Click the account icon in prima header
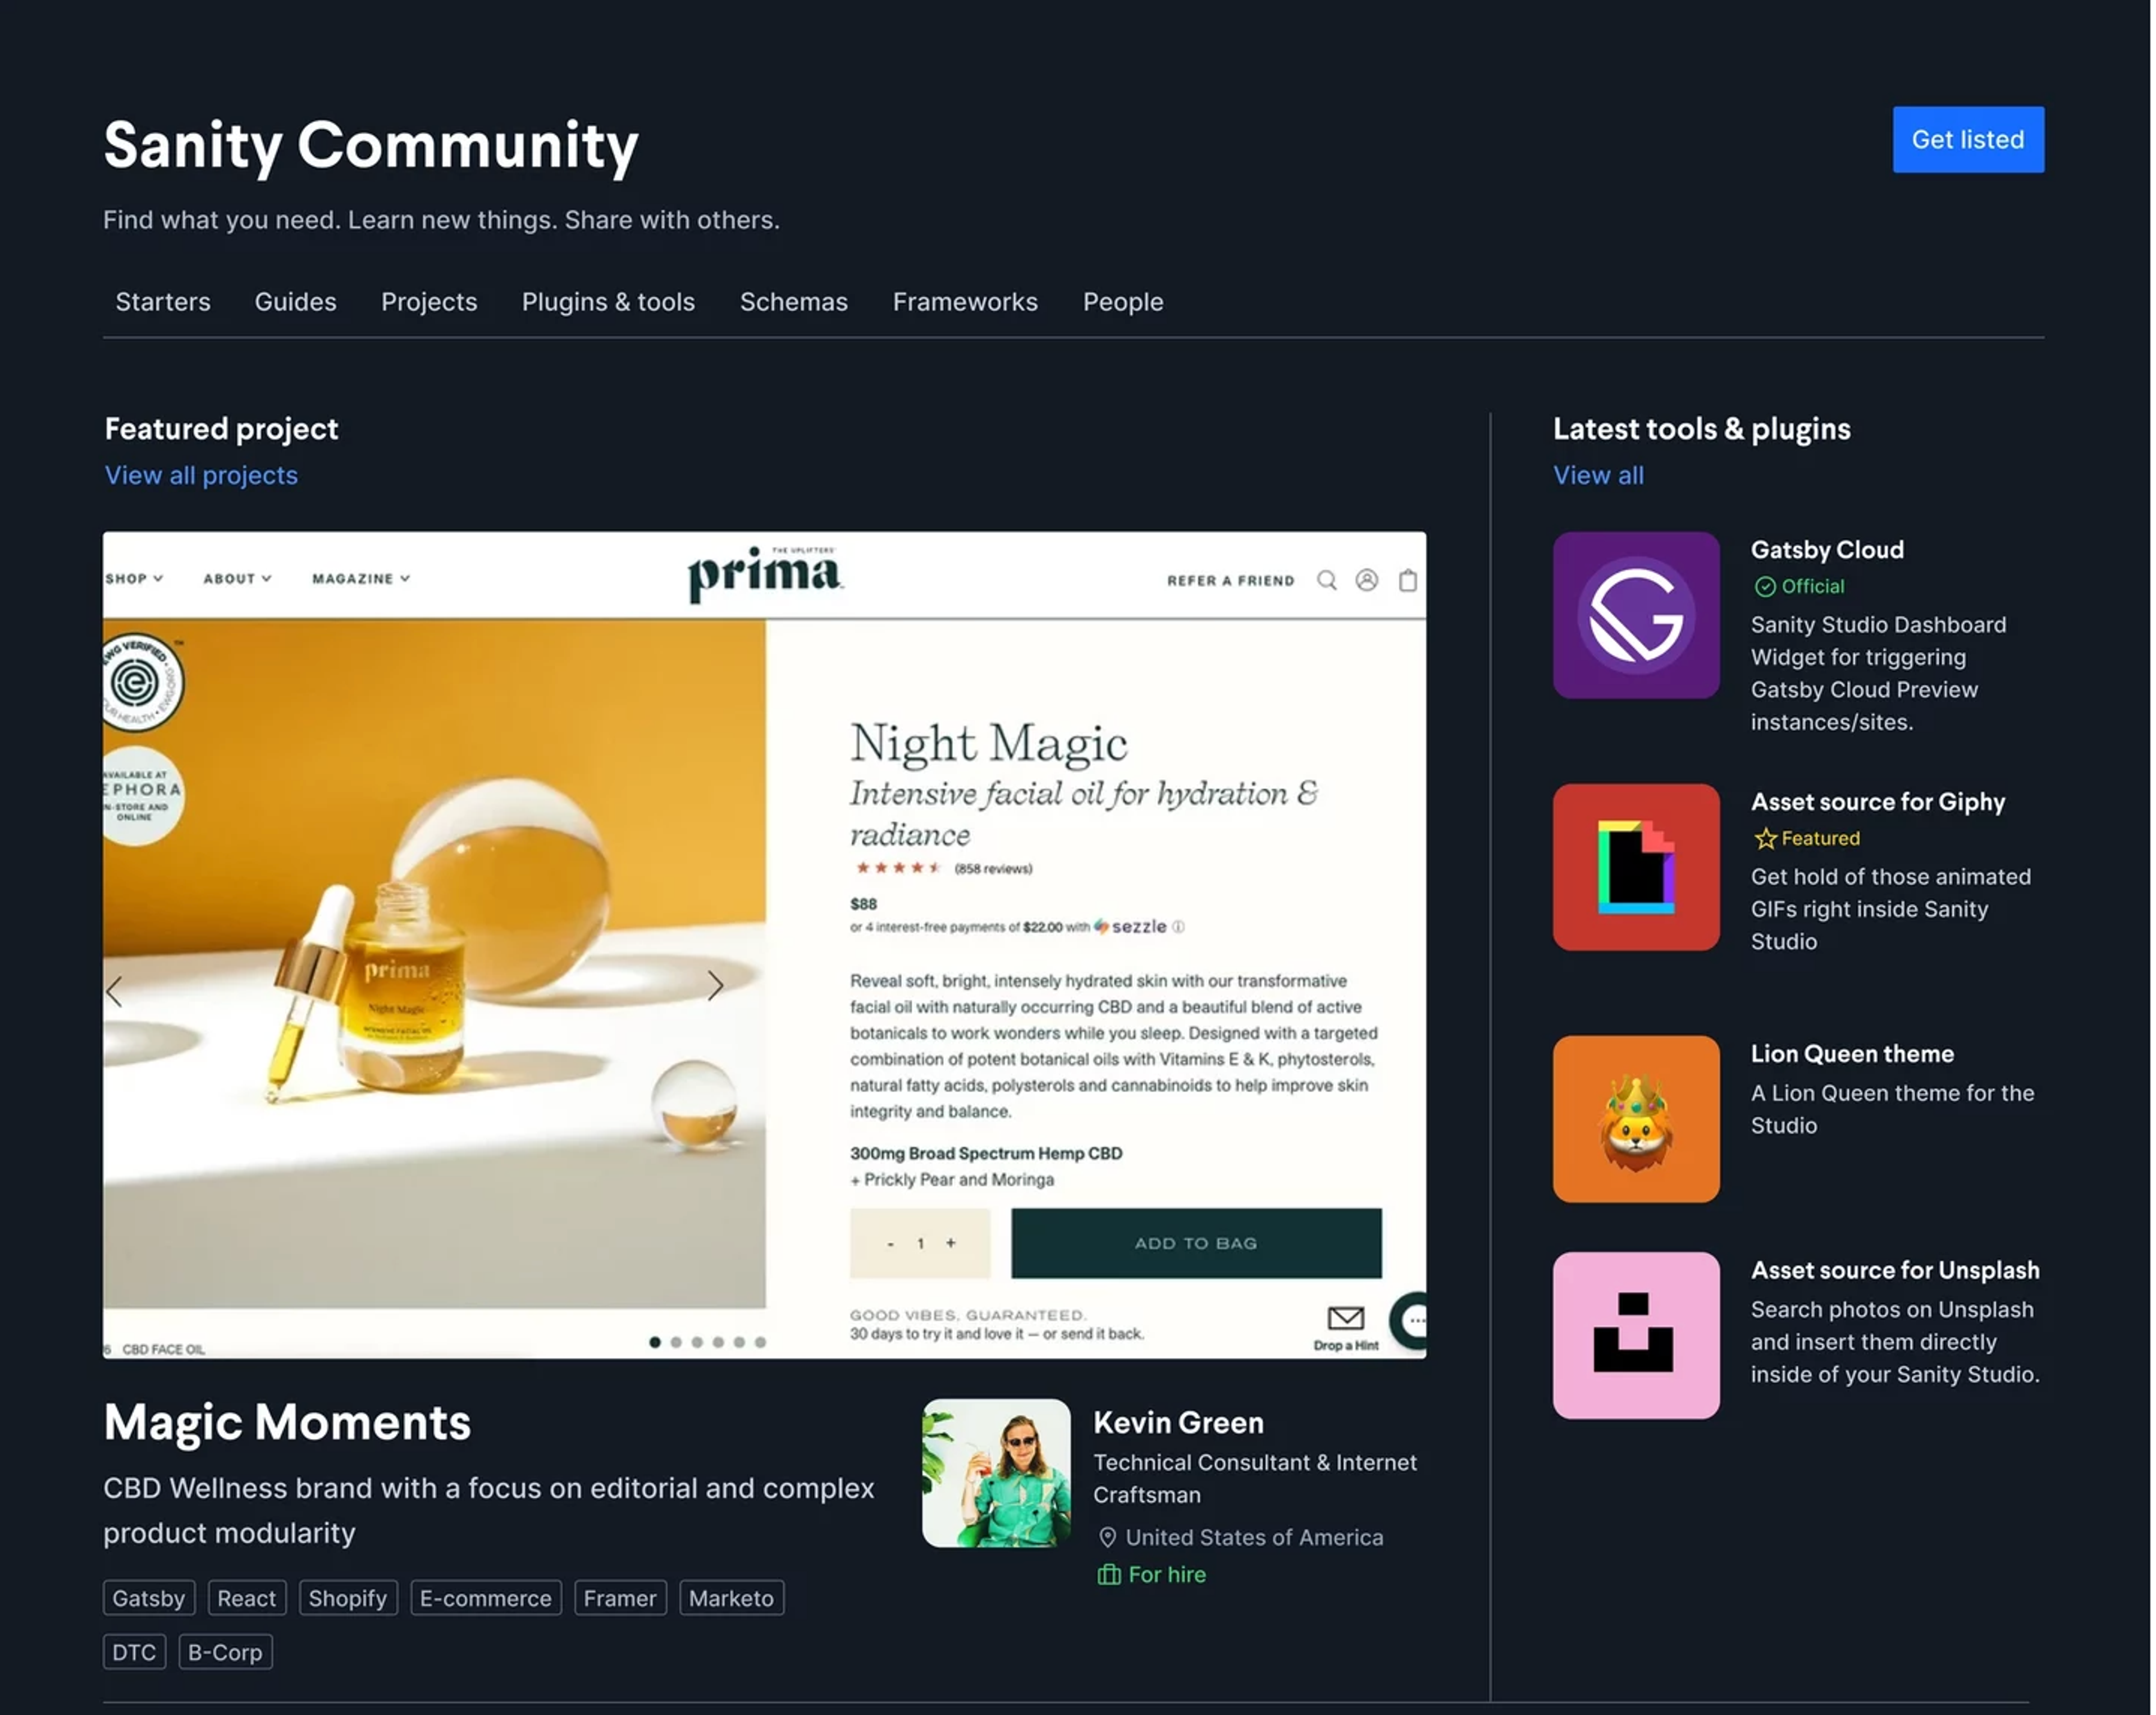 tap(1367, 580)
